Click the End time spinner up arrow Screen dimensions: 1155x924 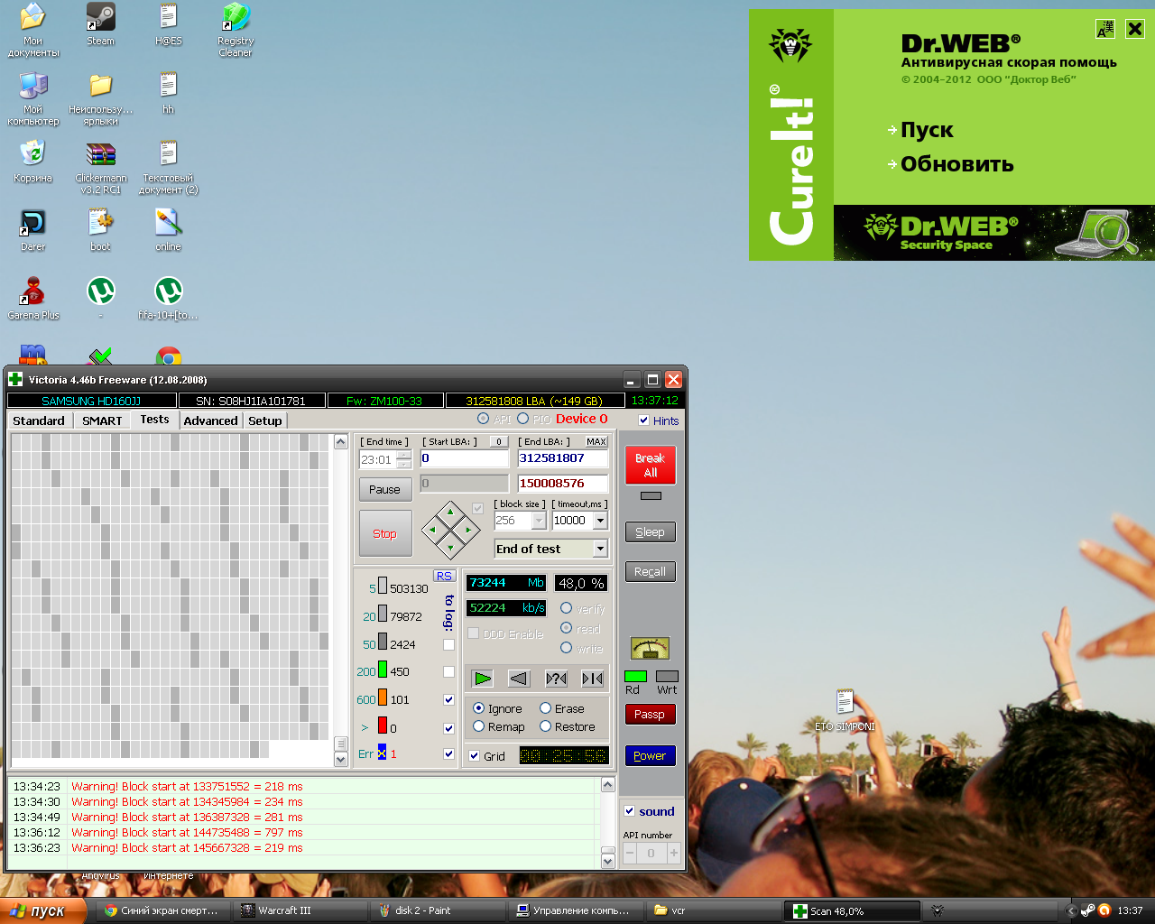pos(403,455)
